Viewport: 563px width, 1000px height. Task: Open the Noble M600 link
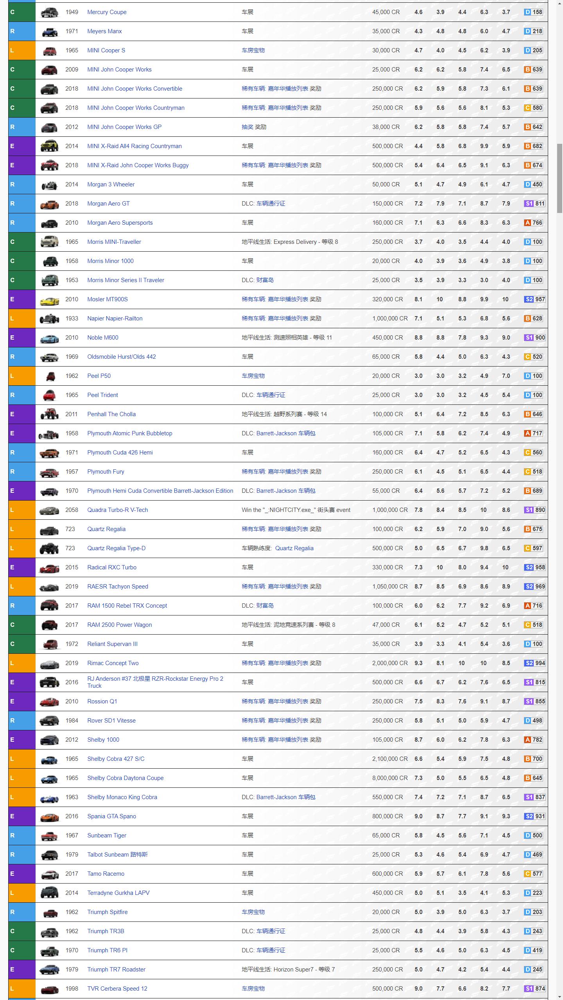coord(102,338)
